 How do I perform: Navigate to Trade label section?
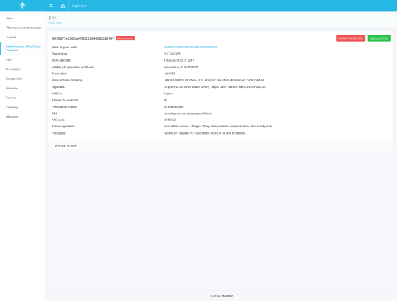13,69
